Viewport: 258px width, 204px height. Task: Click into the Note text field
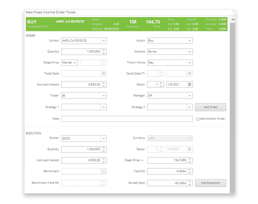[x=127, y=119]
